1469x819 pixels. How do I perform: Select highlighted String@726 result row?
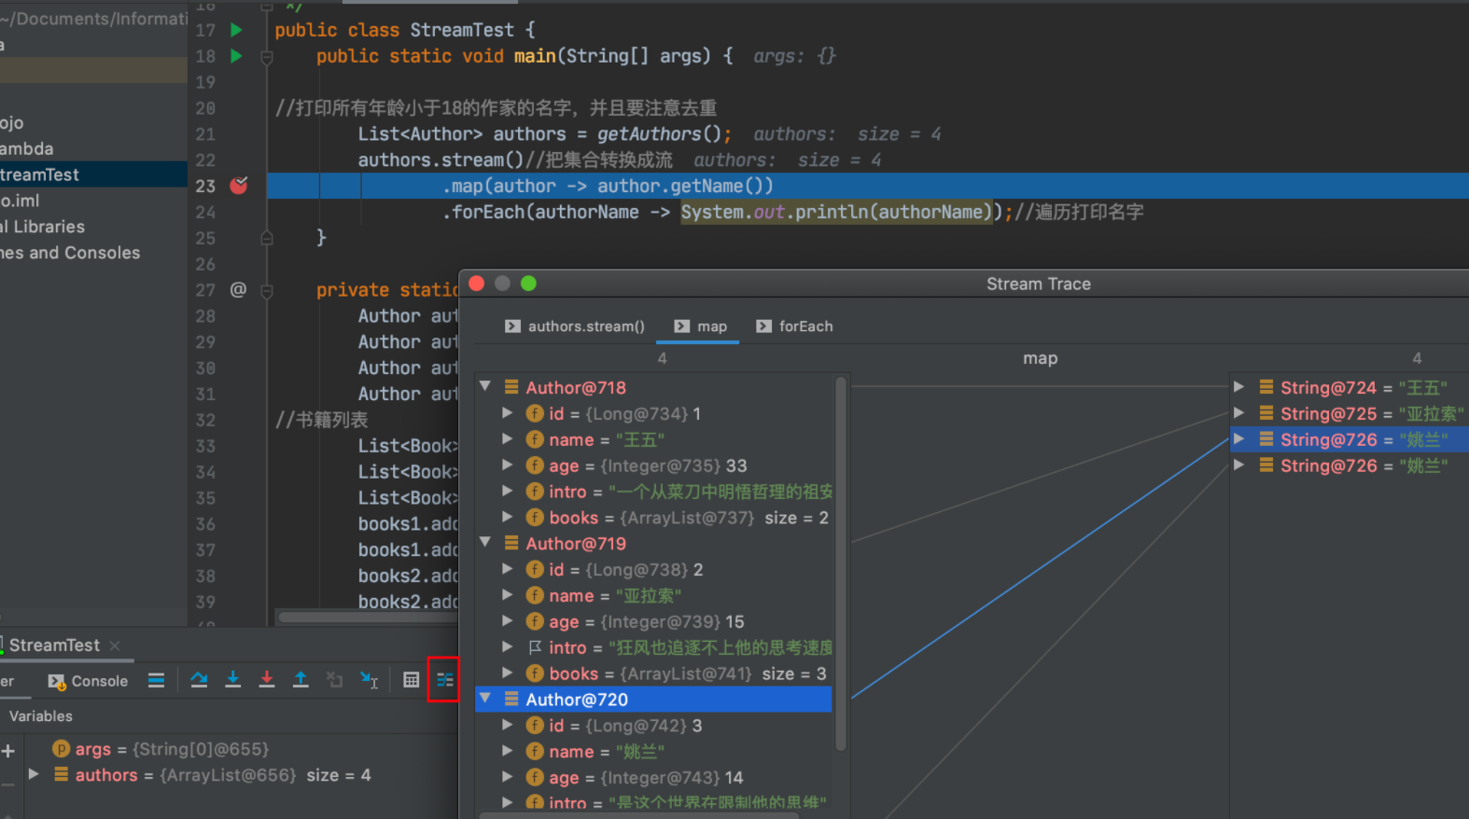pyautogui.click(x=1350, y=439)
